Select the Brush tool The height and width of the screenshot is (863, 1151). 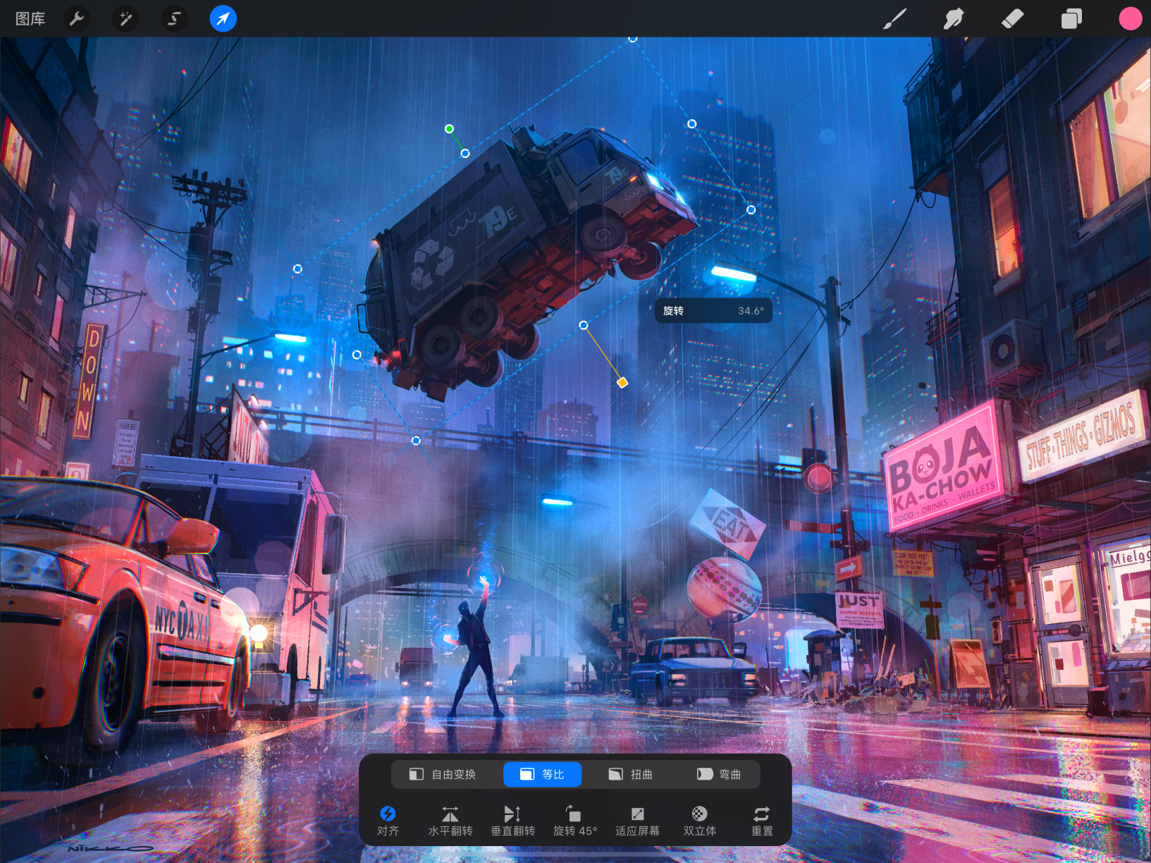[x=894, y=19]
